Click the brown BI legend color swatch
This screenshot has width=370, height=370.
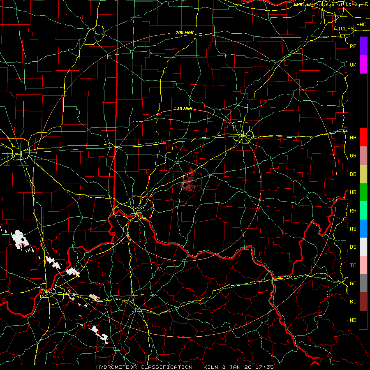tap(363, 302)
